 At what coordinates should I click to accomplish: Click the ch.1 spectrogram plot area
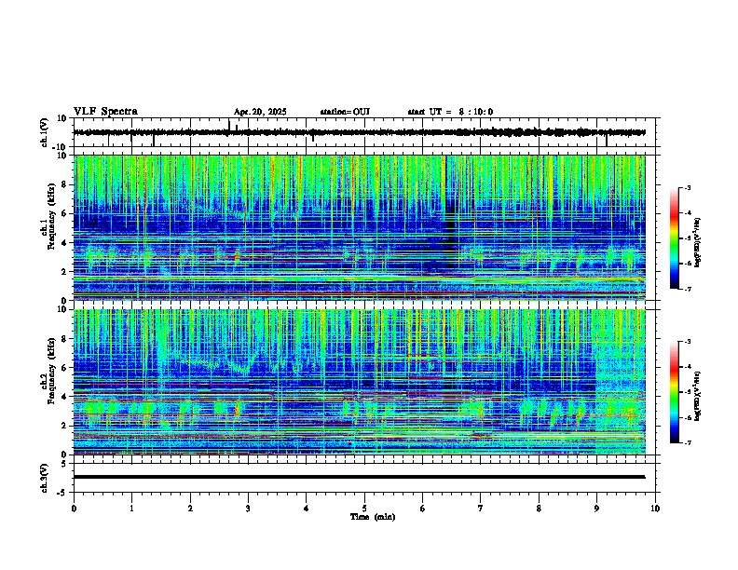point(359,227)
